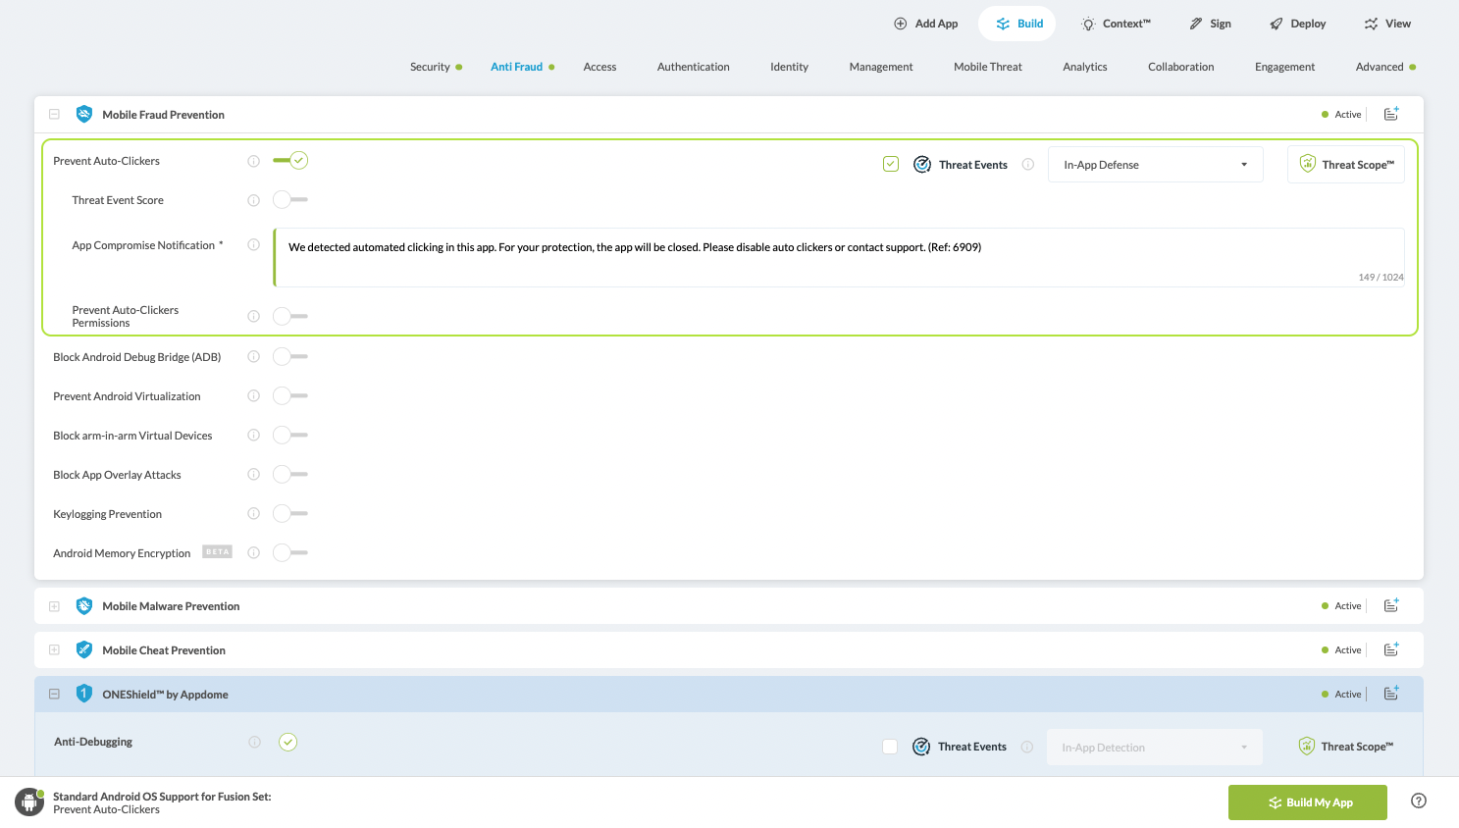Click the info icon next to Keylogging Prevention
This screenshot has width=1459, height=828.
(x=253, y=514)
